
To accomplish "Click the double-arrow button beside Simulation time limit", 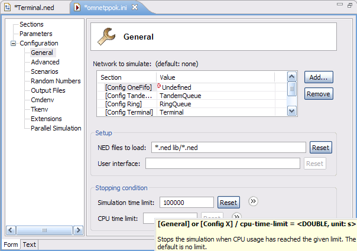I will 253,201.
